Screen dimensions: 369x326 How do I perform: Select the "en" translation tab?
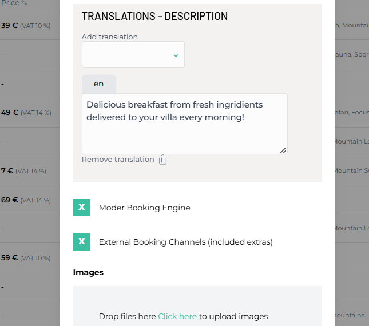pos(99,84)
